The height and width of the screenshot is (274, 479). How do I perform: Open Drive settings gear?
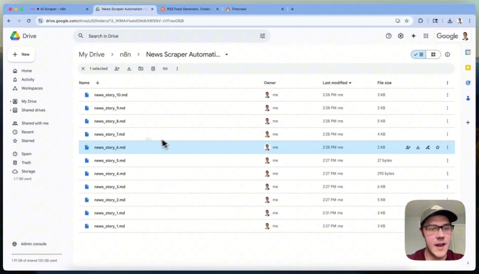click(401, 36)
